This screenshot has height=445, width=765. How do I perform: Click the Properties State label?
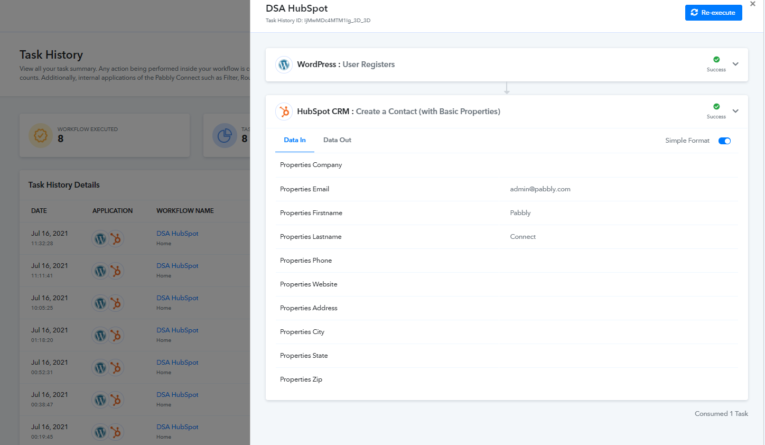(x=304, y=356)
